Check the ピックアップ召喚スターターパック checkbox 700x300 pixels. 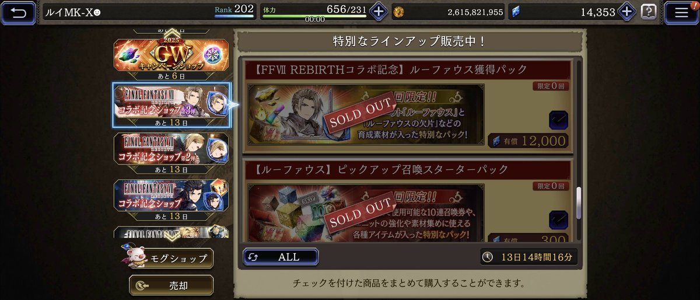558,219
